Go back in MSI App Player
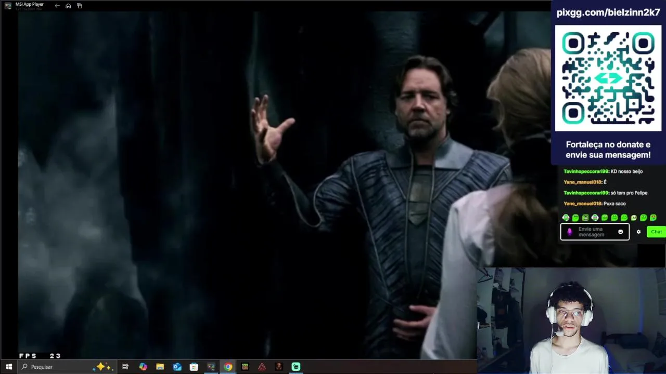Image resolution: width=666 pixels, height=374 pixels. (x=57, y=6)
